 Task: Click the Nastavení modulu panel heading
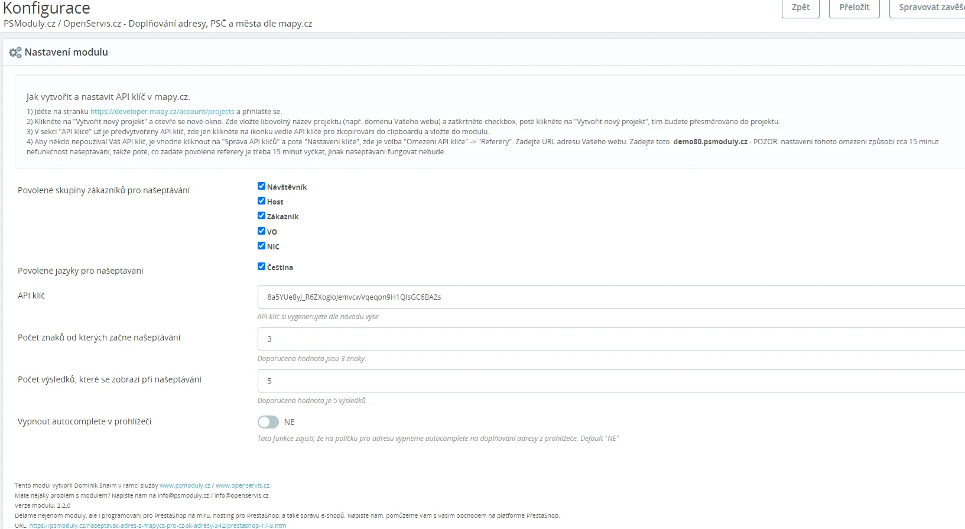[x=66, y=53]
